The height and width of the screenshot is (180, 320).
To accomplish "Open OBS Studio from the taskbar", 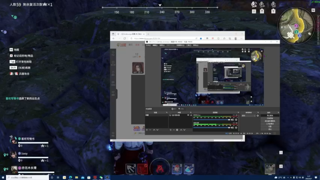I will [107, 177].
